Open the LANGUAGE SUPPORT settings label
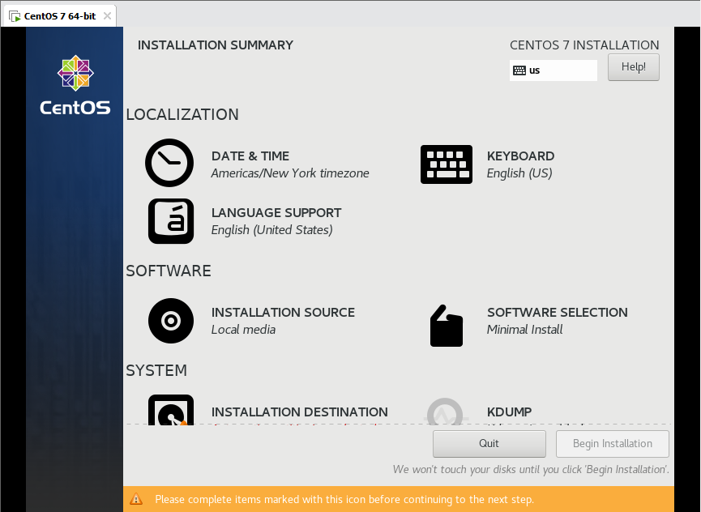 tap(276, 213)
